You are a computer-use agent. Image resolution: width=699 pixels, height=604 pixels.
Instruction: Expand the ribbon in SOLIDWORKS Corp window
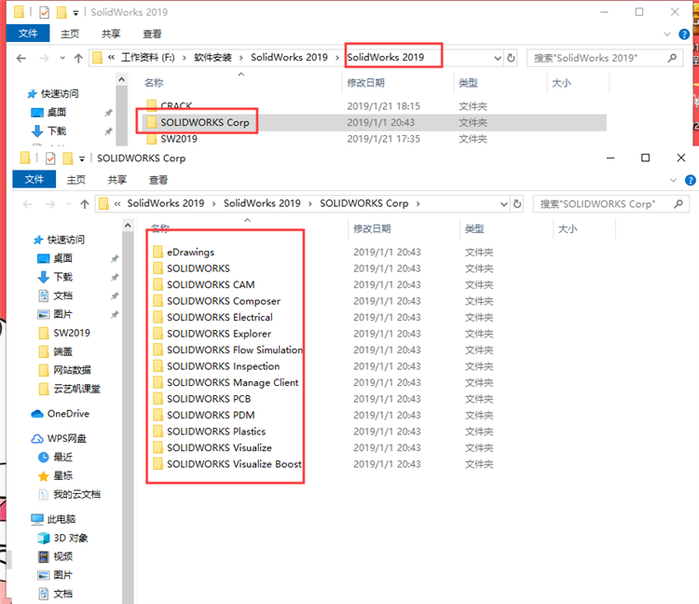click(x=673, y=180)
